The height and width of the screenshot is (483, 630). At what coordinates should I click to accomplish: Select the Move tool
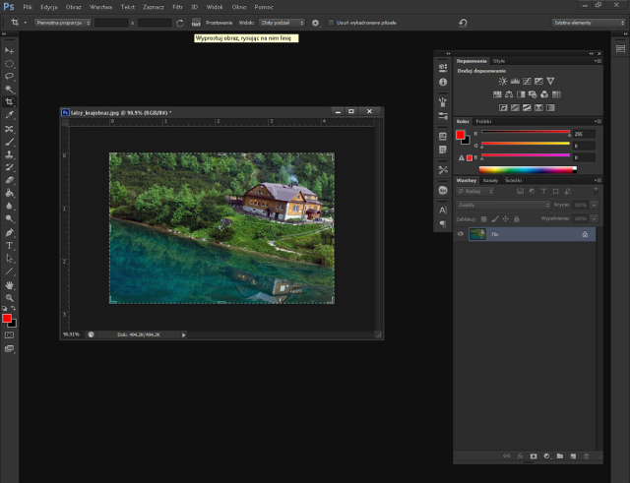point(9,50)
